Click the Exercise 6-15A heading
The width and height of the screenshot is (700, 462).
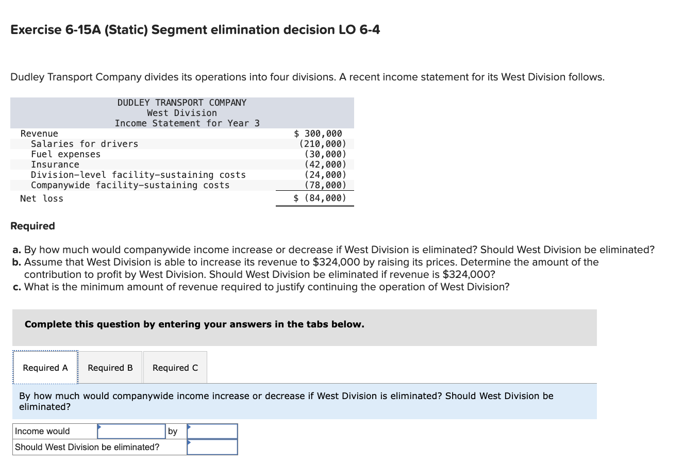click(195, 29)
